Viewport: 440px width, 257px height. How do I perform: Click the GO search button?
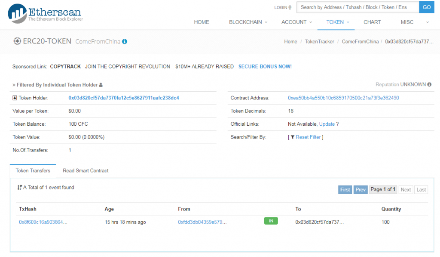(427, 7)
